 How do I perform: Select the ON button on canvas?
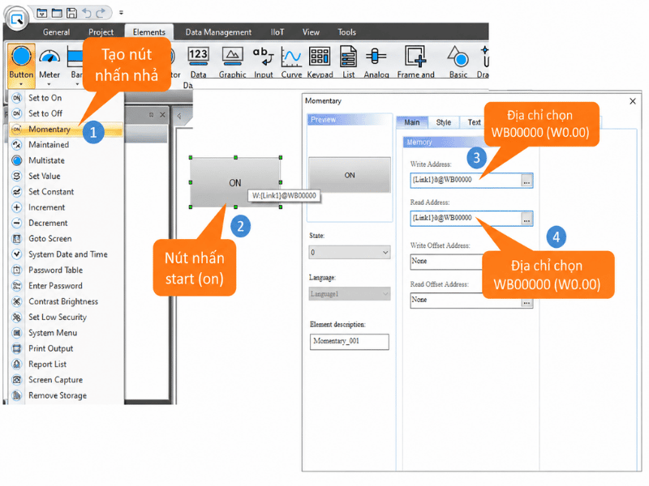(x=235, y=182)
